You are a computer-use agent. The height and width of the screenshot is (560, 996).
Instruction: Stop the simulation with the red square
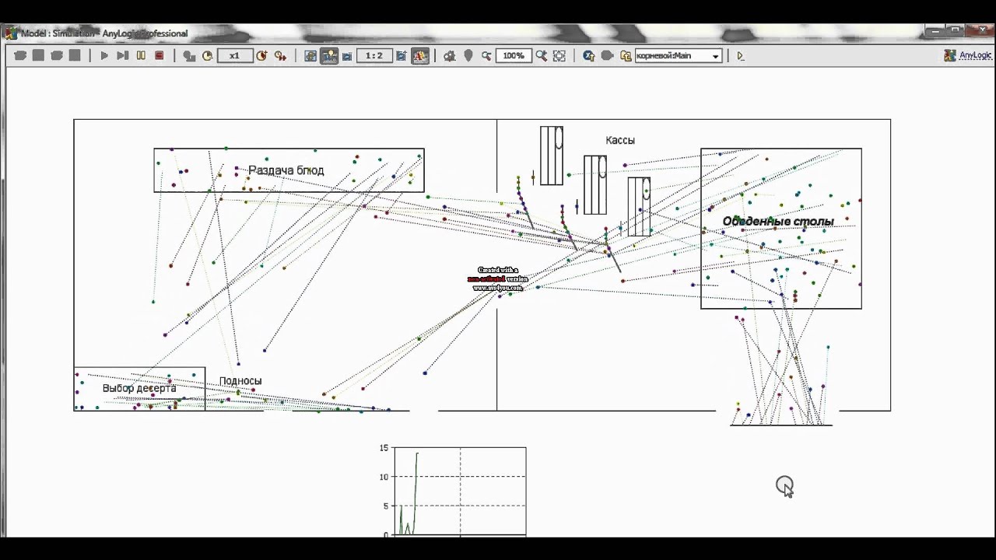(x=159, y=56)
